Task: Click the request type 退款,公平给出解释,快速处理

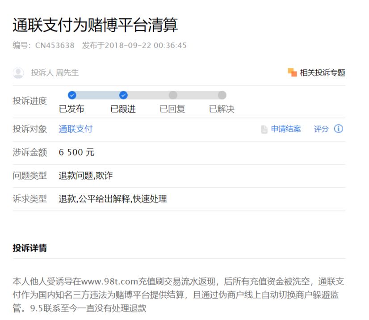Action: click(x=113, y=199)
